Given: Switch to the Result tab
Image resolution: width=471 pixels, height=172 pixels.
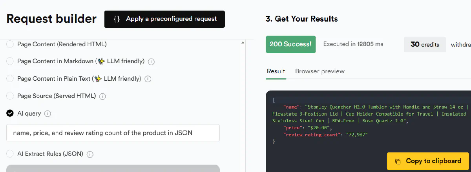Looking at the screenshot, I should click(276, 71).
